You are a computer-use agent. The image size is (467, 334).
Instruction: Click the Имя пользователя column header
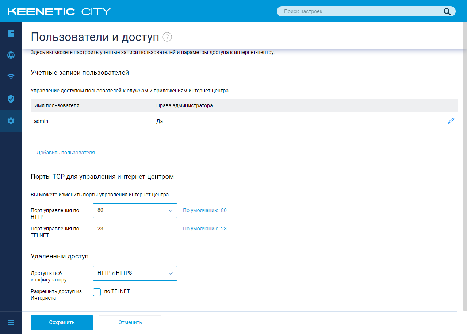coord(57,105)
